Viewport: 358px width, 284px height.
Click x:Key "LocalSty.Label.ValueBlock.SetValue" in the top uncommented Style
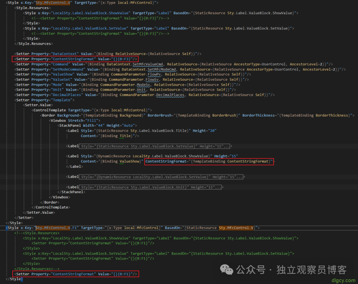pyautogui.click(x=89, y=28)
